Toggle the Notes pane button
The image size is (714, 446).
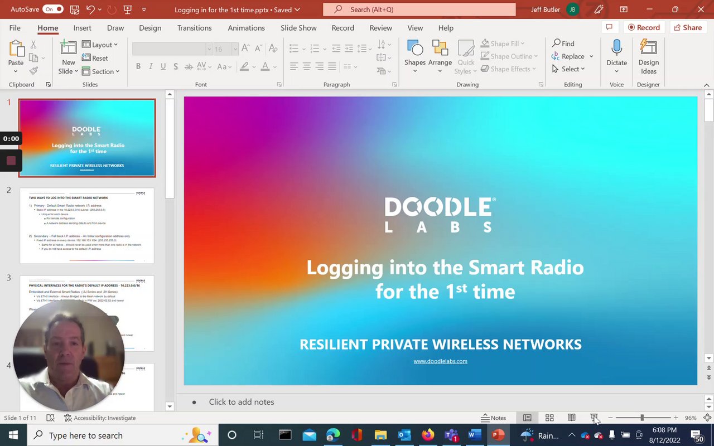tap(494, 418)
